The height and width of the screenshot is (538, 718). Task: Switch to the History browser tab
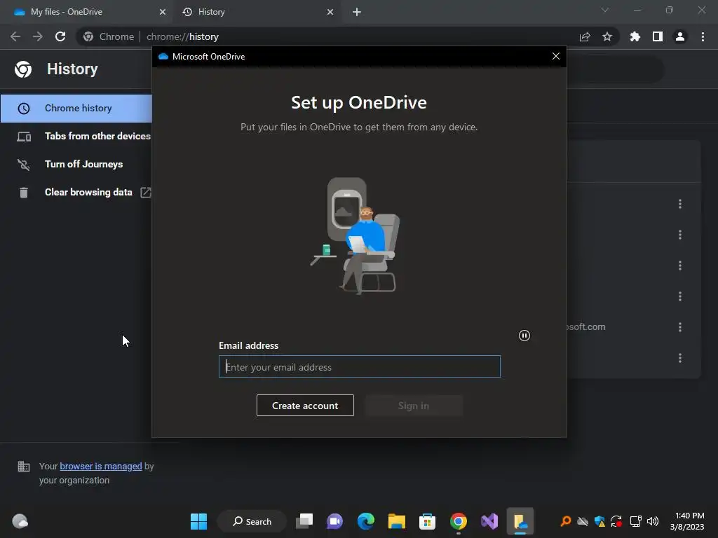coord(257,12)
